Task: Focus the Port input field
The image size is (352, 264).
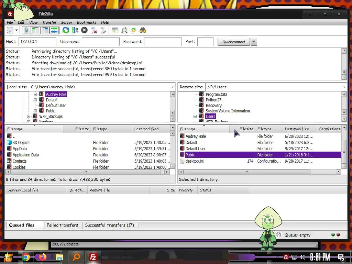Action: [205, 42]
